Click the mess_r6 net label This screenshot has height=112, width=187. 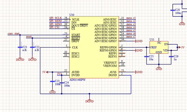coord(131,33)
